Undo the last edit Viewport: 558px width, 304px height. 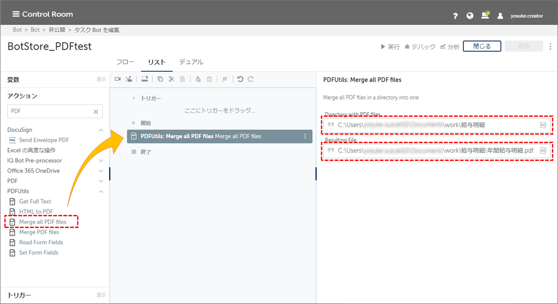click(240, 79)
